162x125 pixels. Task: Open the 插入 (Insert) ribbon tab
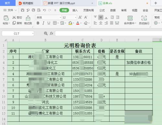75,10
